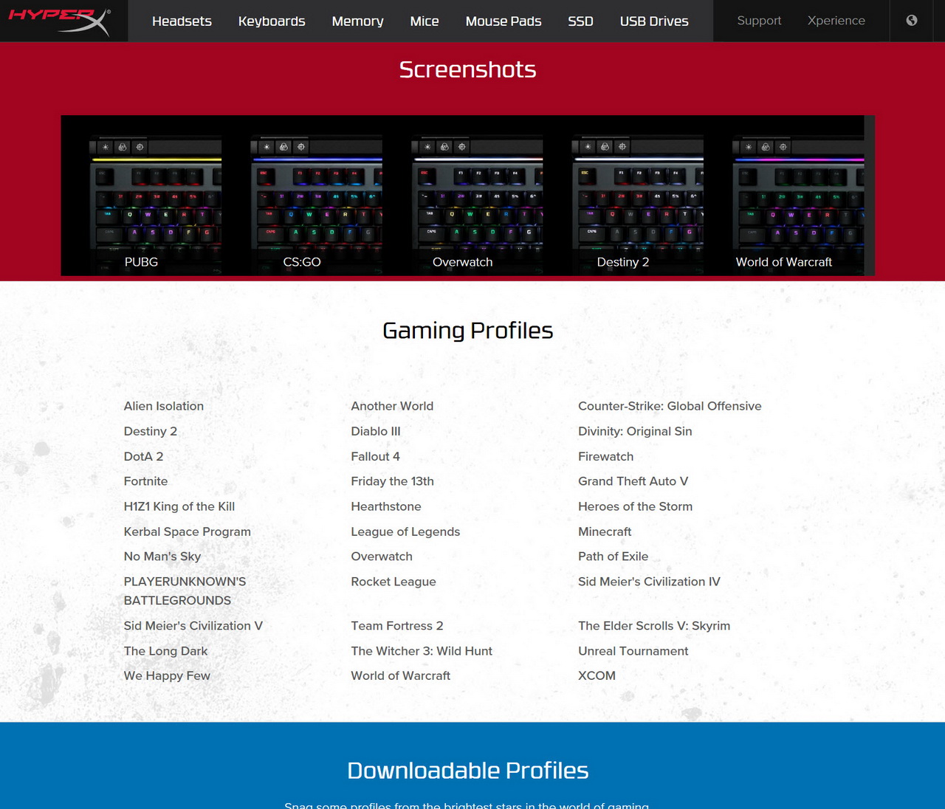The width and height of the screenshot is (945, 809).
Task: Select Unreal Tournament profile
Action: coord(633,651)
